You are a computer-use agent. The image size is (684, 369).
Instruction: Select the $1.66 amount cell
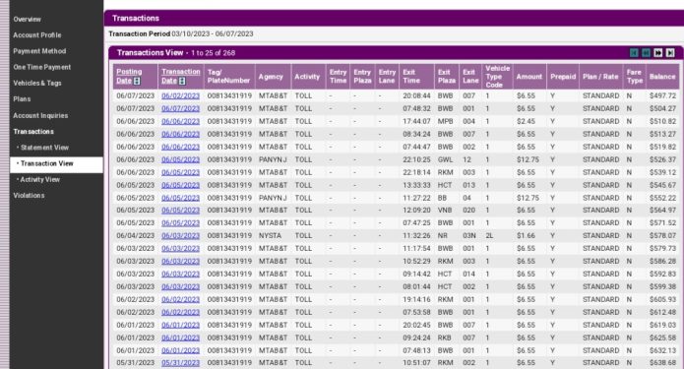(x=526, y=235)
